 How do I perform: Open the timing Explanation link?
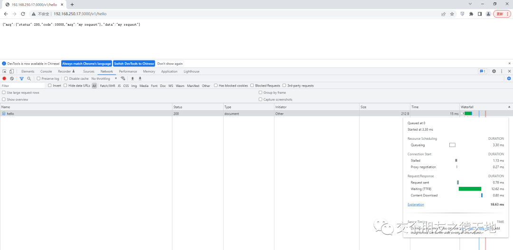416,204
